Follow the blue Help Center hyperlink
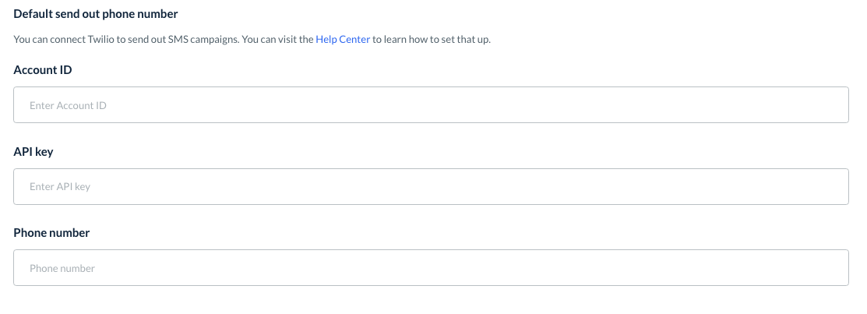 point(343,39)
